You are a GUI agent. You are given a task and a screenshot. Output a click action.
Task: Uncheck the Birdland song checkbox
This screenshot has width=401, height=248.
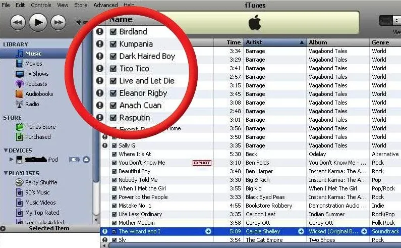click(x=113, y=32)
